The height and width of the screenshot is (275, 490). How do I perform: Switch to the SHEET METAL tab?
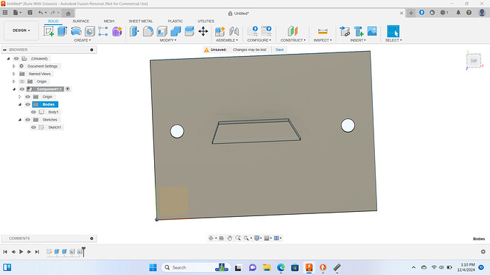pyautogui.click(x=141, y=21)
